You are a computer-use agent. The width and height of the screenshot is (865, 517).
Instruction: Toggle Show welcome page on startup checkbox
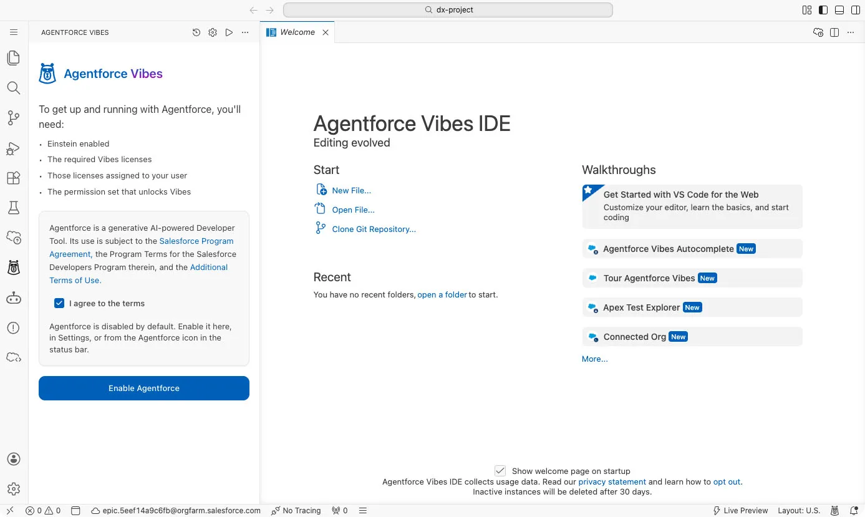pos(500,471)
